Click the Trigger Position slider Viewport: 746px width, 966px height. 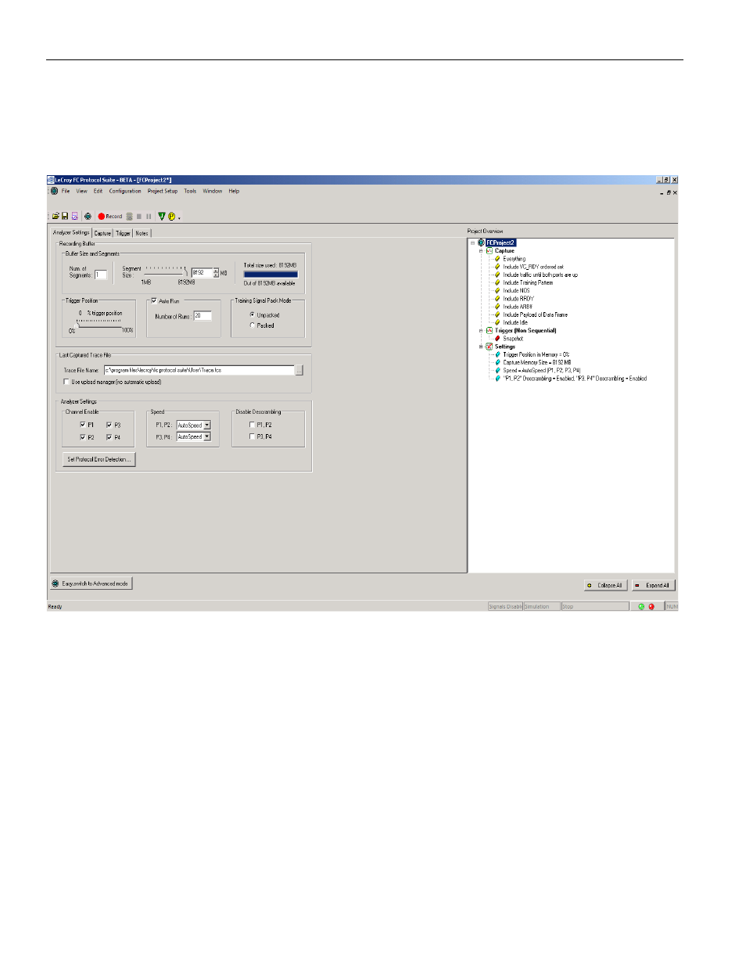[99, 323]
